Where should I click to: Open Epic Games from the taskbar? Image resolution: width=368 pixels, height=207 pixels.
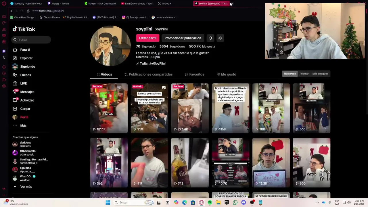tap(227, 202)
